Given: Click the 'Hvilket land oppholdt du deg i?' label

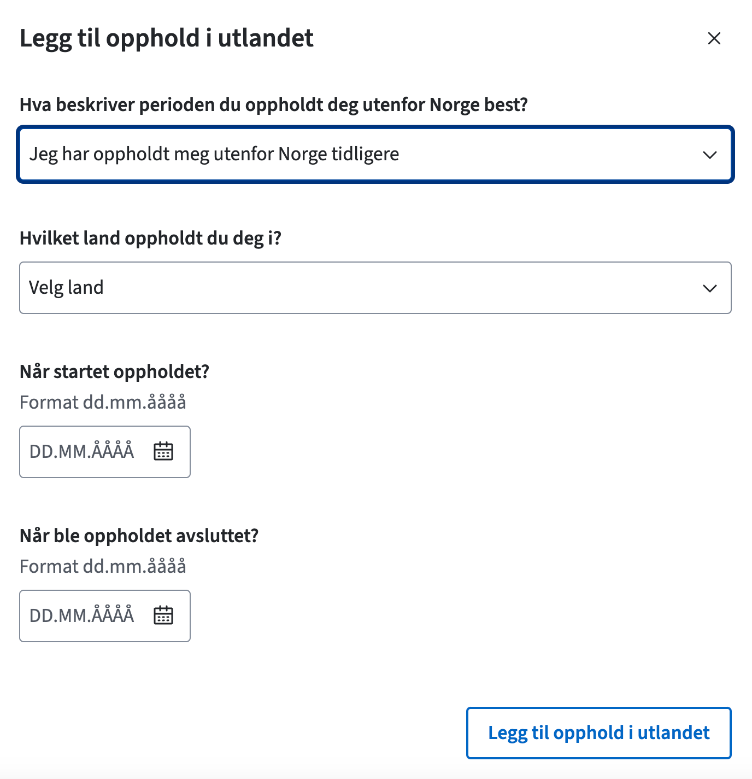Looking at the screenshot, I should click(x=150, y=239).
